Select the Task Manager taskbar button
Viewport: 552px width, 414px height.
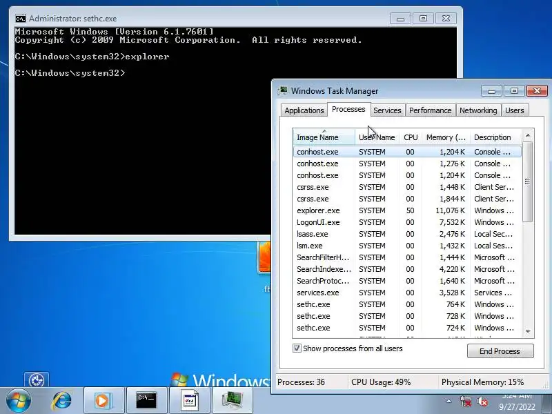pos(233,401)
